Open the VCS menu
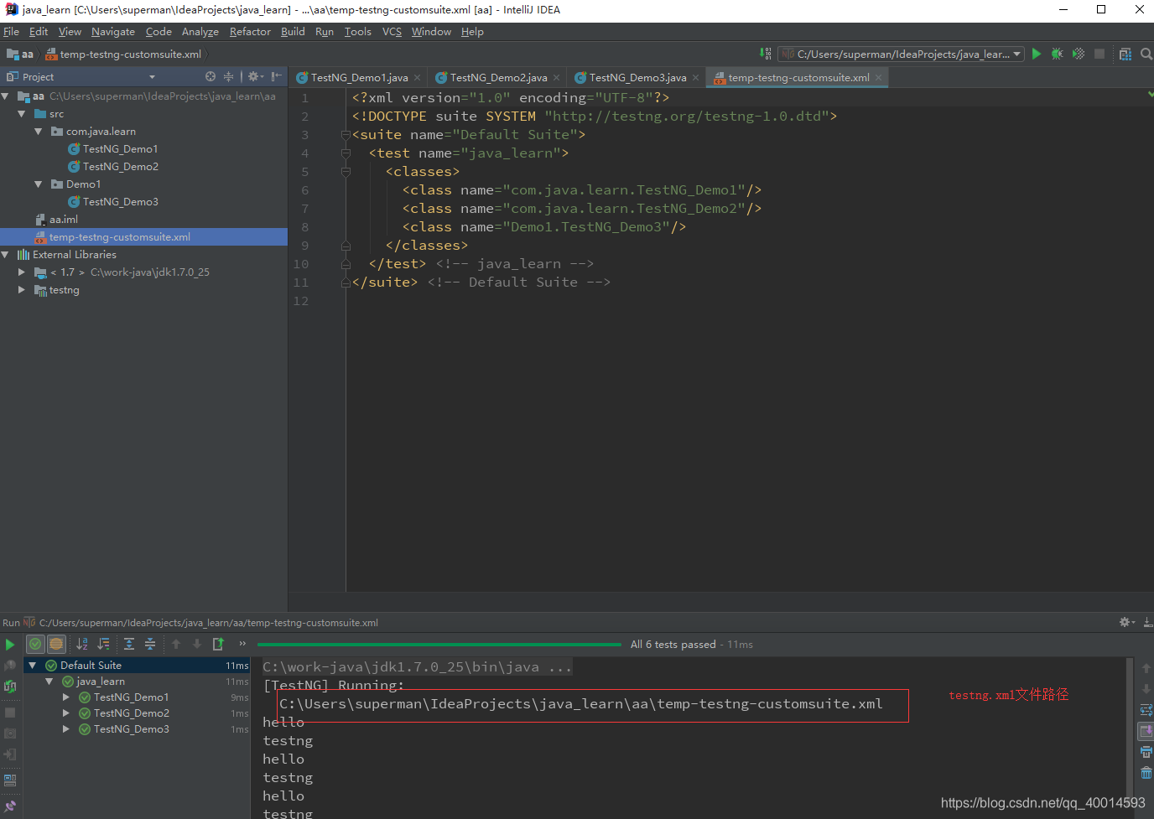Viewport: 1154px width, 819px height. click(x=392, y=32)
